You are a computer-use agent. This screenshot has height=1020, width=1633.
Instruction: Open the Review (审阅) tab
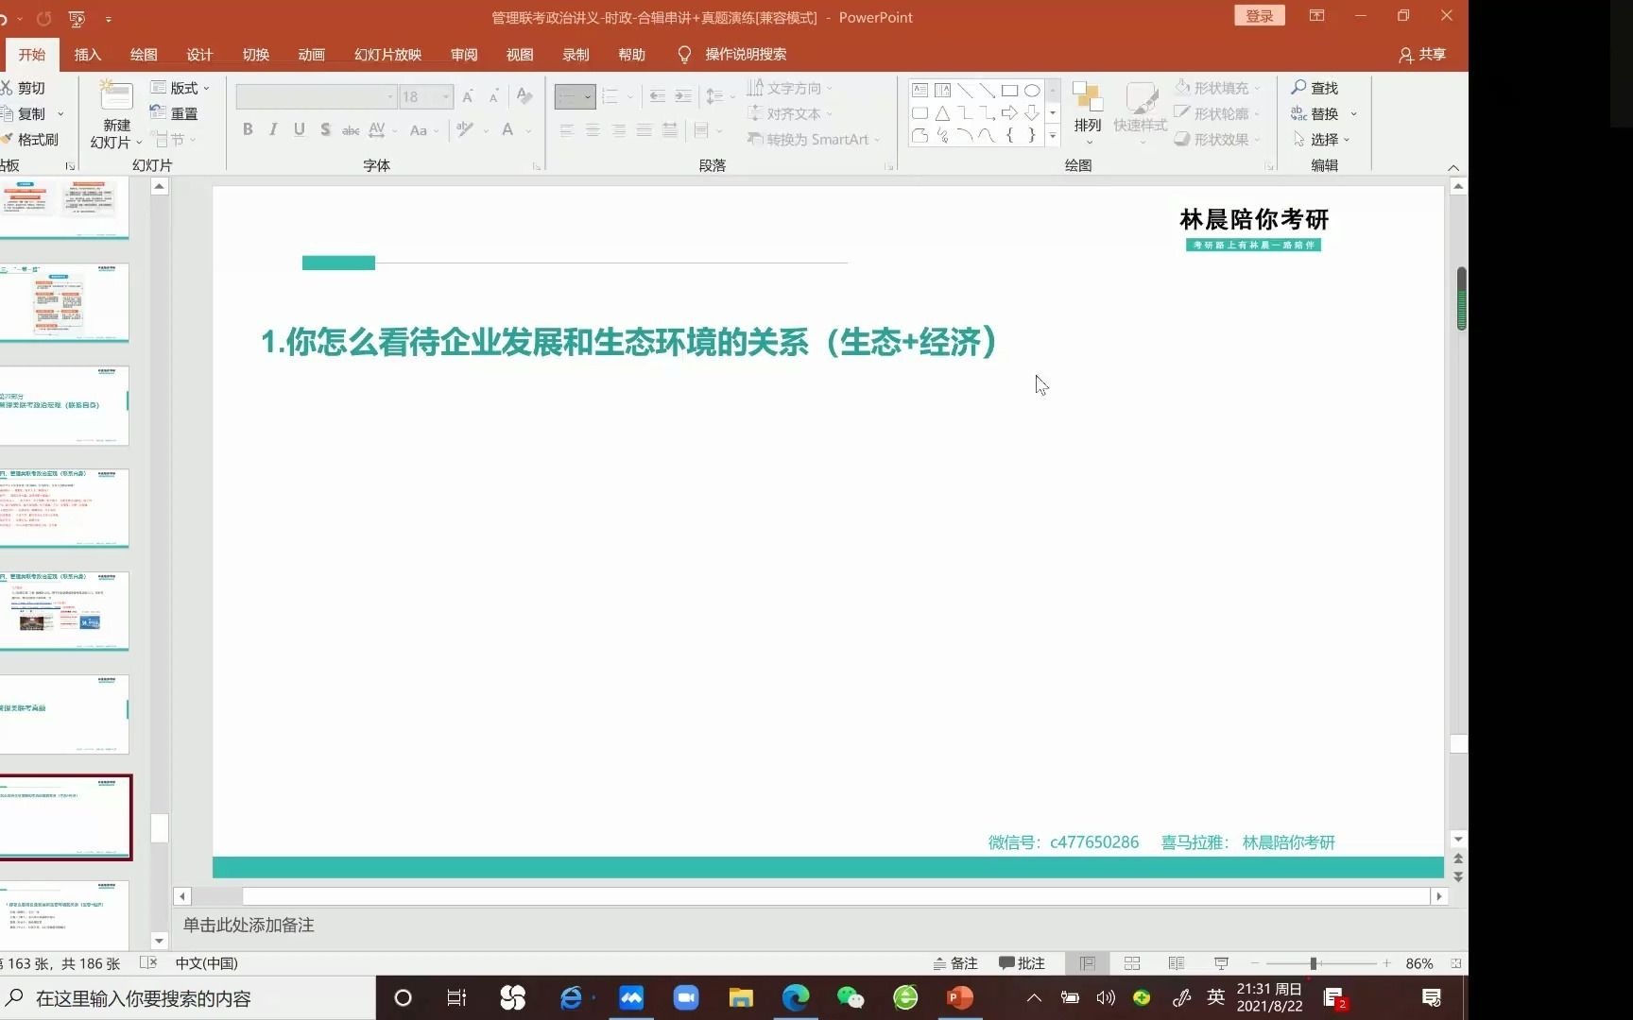464,55
